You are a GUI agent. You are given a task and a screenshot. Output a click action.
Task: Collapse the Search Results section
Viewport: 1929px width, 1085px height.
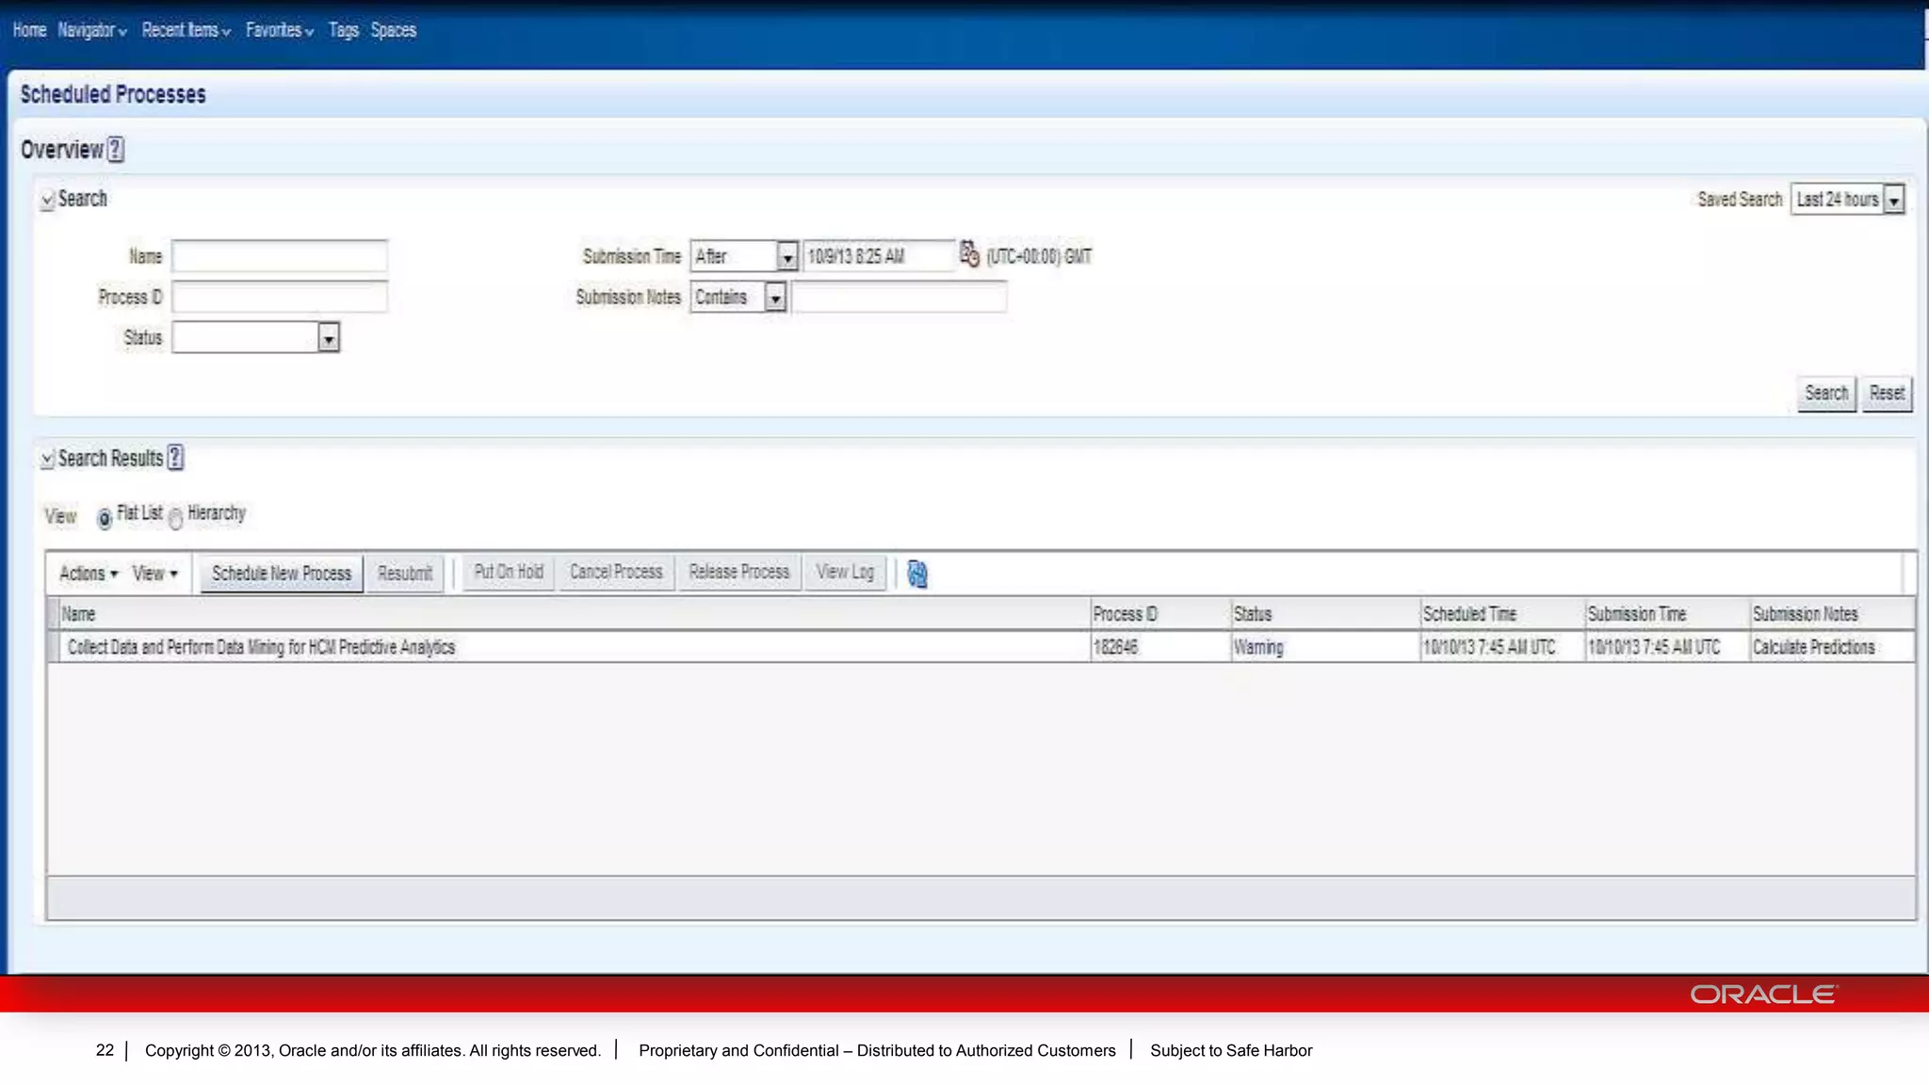pos(47,459)
